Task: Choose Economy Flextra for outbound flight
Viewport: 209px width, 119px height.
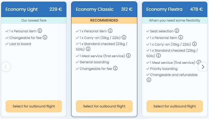Action: point(175,106)
